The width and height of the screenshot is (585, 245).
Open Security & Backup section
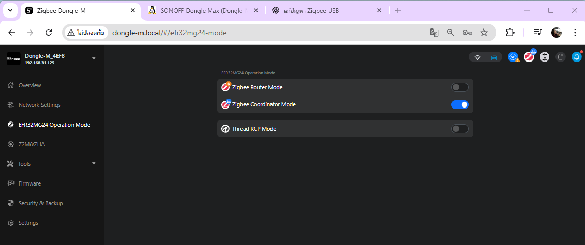coord(40,203)
